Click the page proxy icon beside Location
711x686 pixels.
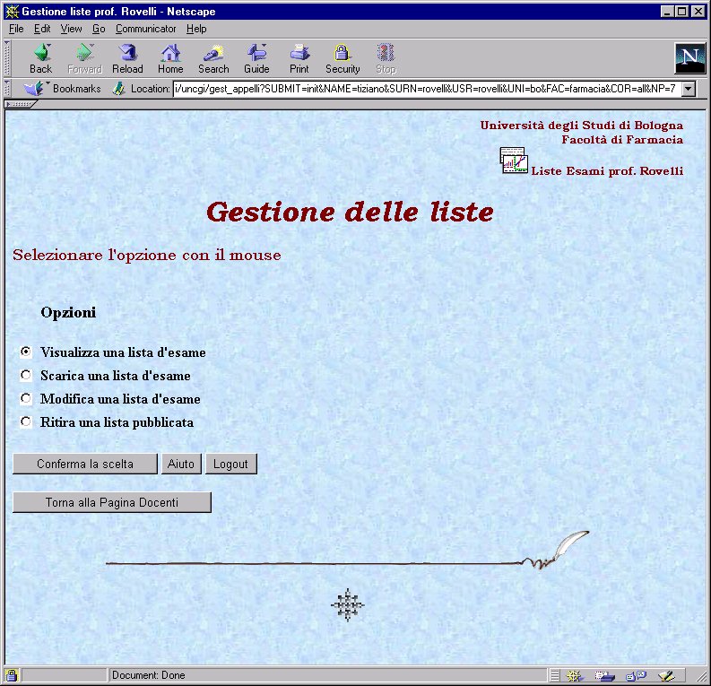pyautogui.click(x=119, y=88)
